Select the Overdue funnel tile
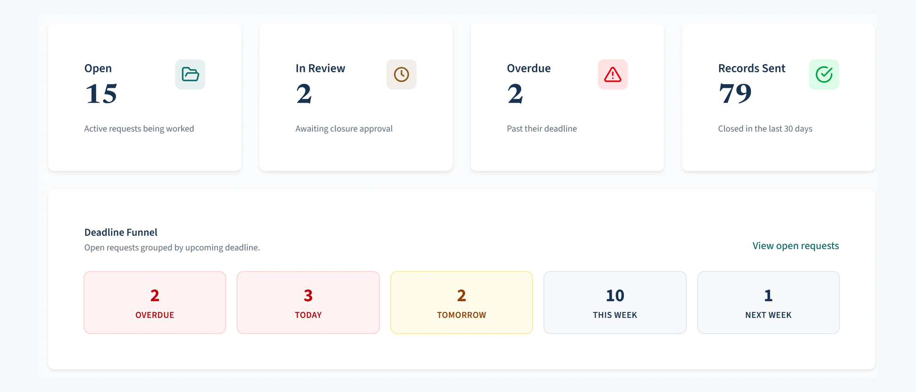Image resolution: width=916 pixels, height=392 pixels. pyautogui.click(x=155, y=302)
